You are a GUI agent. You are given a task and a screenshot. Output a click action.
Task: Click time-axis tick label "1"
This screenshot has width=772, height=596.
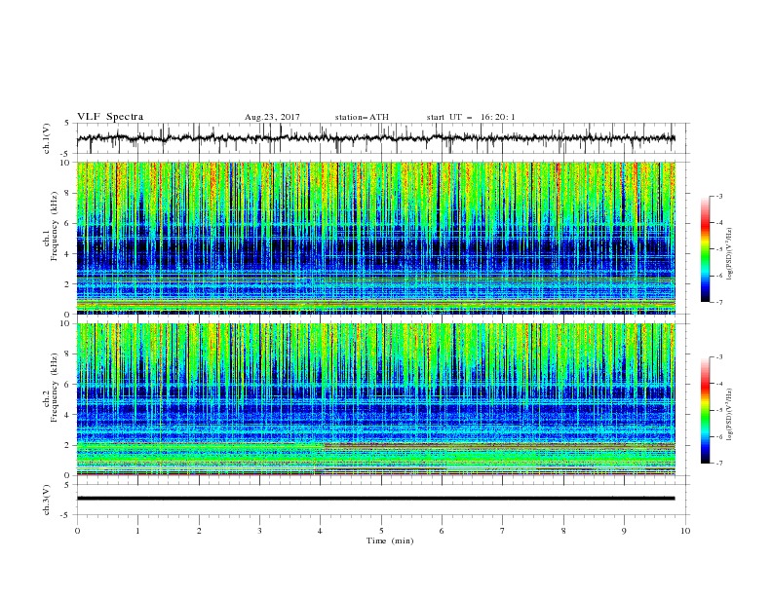click(137, 531)
